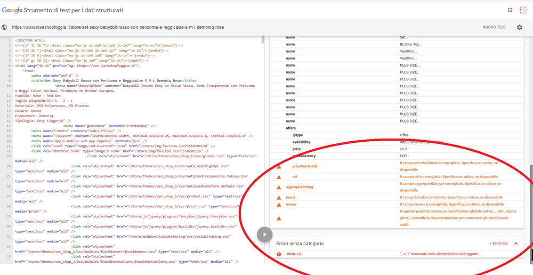This screenshot has width=533, height=275.
Task: Open settings via the gear icon
Action: [x=520, y=27]
